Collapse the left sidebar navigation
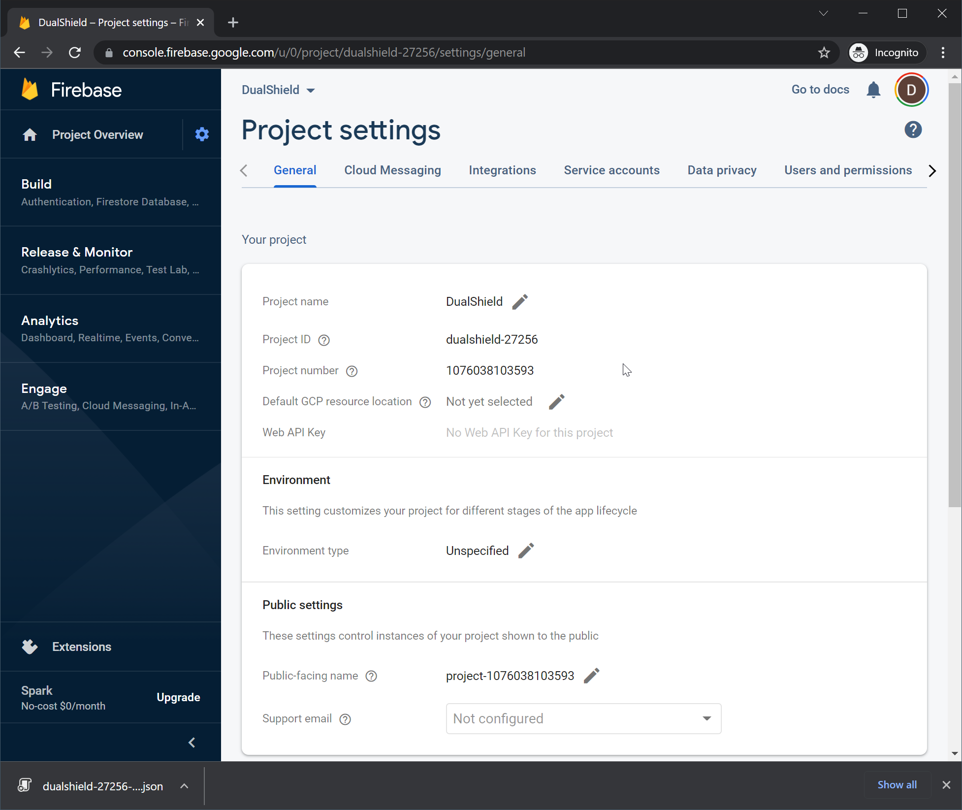 click(x=192, y=743)
